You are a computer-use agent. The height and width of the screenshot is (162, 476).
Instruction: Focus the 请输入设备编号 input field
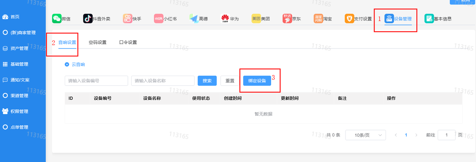[x=96, y=81]
